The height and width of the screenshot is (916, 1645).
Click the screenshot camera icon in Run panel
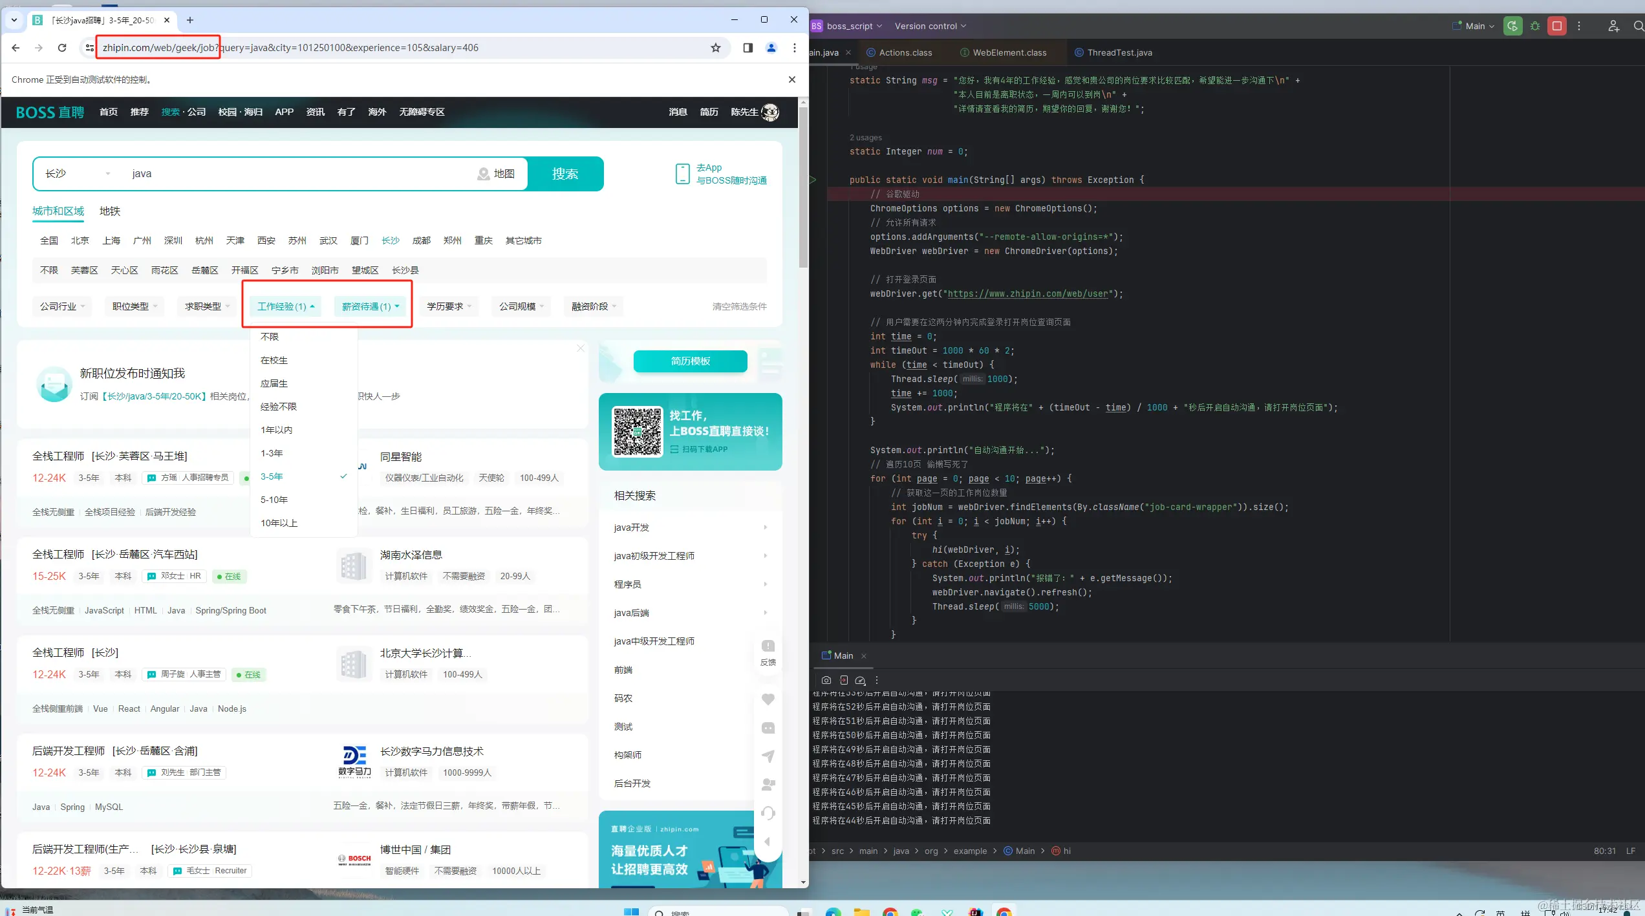(826, 680)
